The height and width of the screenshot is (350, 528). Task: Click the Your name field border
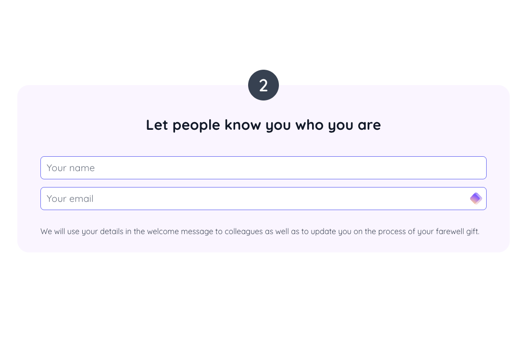click(264, 157)
